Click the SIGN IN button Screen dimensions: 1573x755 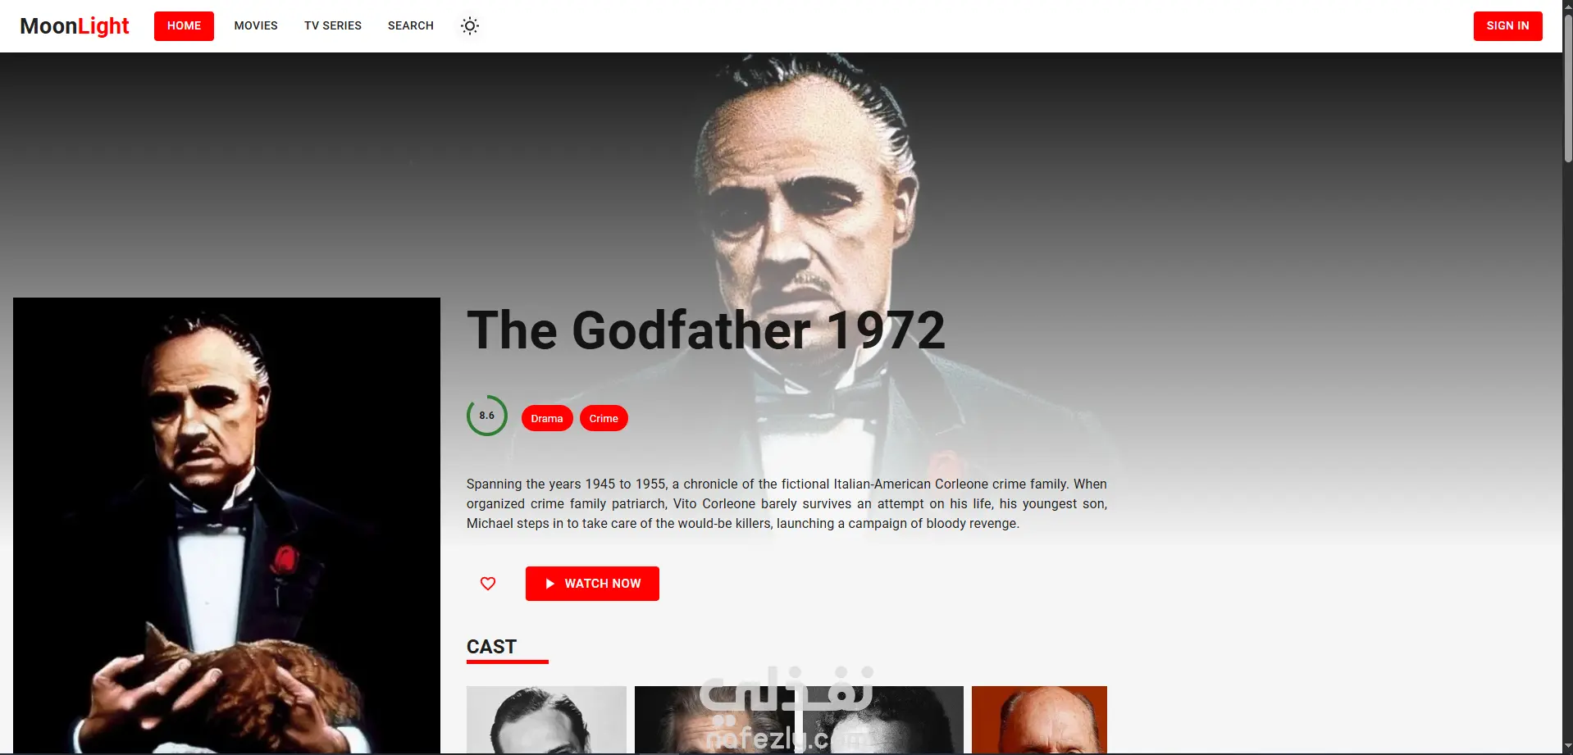pyautogui.click(x=1507, y=26)
